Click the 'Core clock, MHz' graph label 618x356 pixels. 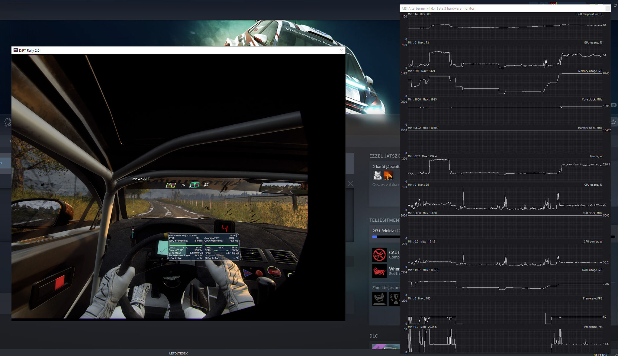pyautogui.click(x=592, y=99)
